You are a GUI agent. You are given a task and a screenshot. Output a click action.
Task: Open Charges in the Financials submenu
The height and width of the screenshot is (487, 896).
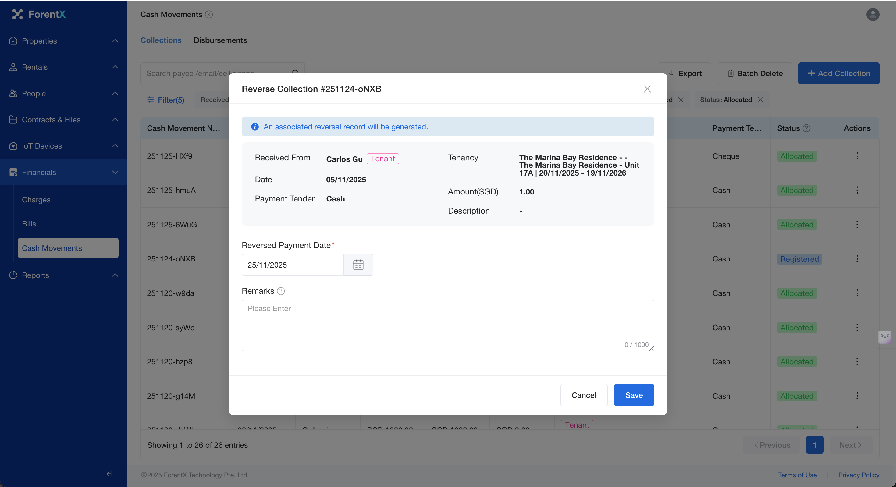click(x=36, y=200)
